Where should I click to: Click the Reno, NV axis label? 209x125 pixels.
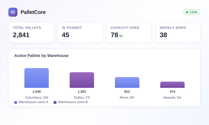pyautogui.click(x=127, y=98)
